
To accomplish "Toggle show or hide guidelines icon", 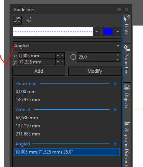I will [17, 20].
